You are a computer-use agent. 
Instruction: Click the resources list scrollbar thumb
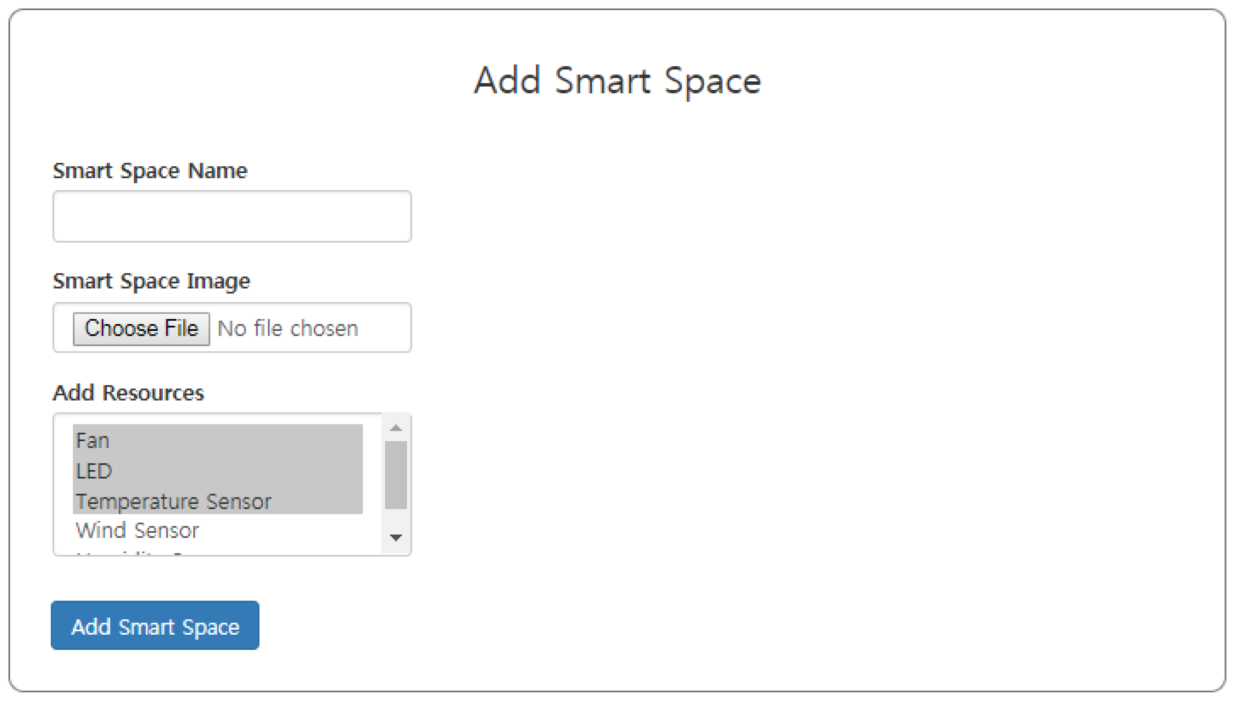pos(396,475)
